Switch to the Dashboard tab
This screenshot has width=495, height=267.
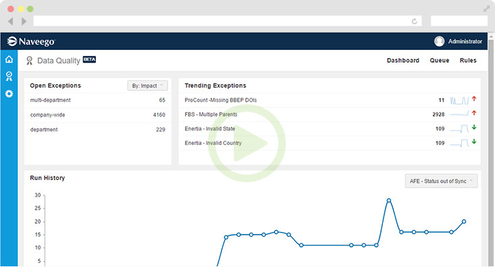402,60
